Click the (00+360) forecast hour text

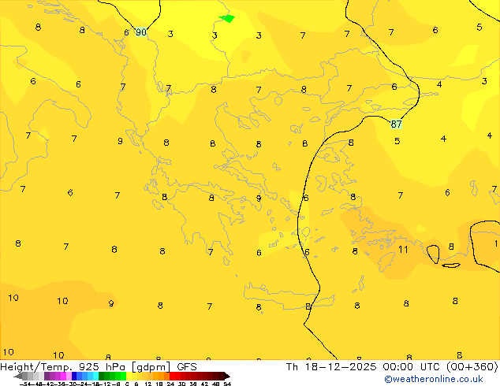[x=472, y=367]
